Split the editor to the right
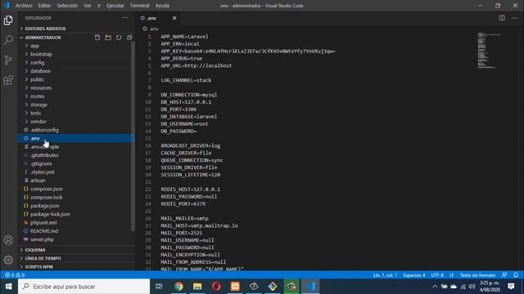The width and height of the screenshot is (524, 294). click(x=502, y=18)
